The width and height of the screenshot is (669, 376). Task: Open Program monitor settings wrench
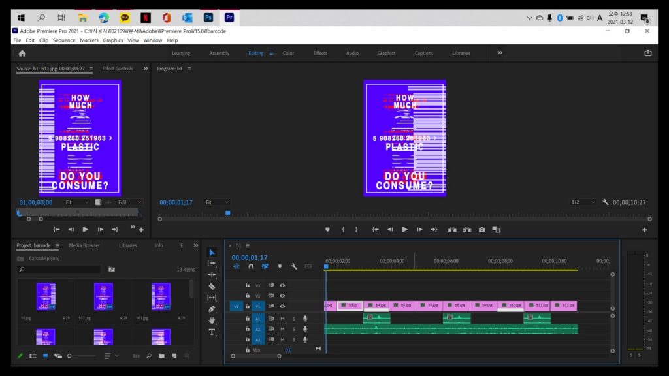point(606,202)
